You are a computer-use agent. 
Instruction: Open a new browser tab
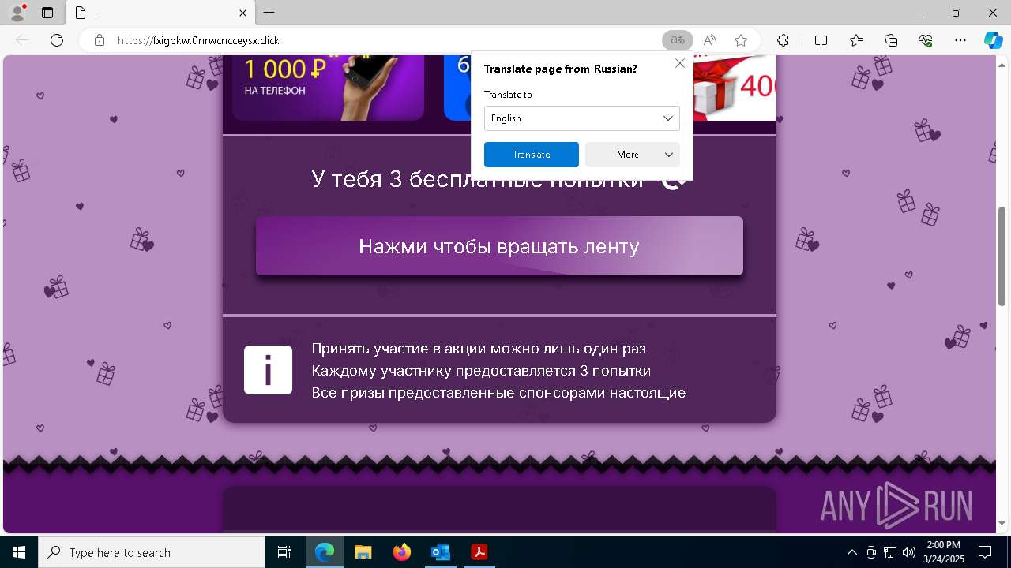tap(269, 13)
